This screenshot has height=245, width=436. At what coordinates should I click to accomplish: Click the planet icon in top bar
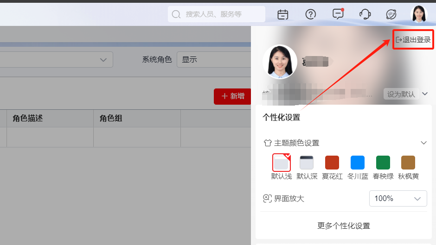[391, 14]
